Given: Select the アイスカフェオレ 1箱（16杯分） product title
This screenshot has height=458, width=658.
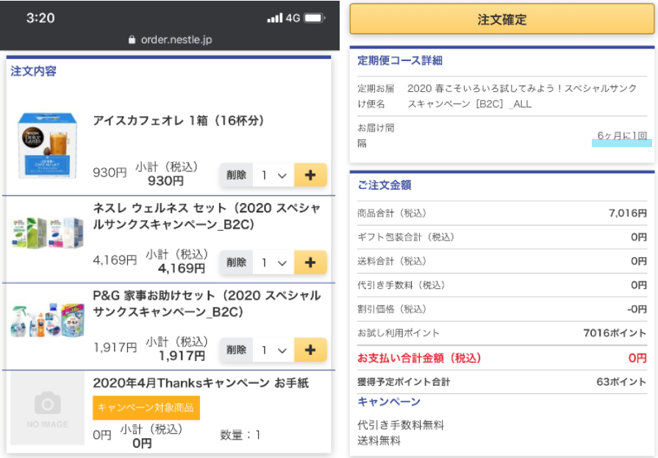Looking at the screenshot, I should tap(179, 121).
